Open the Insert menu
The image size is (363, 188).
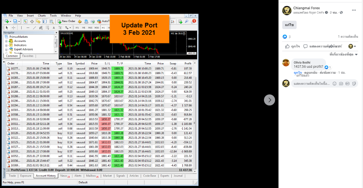pyautogui.click(x=30, y=16)
